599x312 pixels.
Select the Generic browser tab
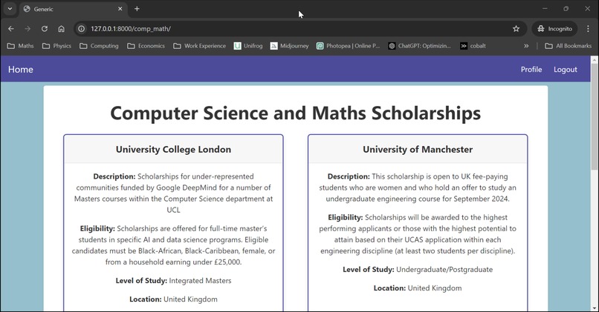click(x=73, y=9)
